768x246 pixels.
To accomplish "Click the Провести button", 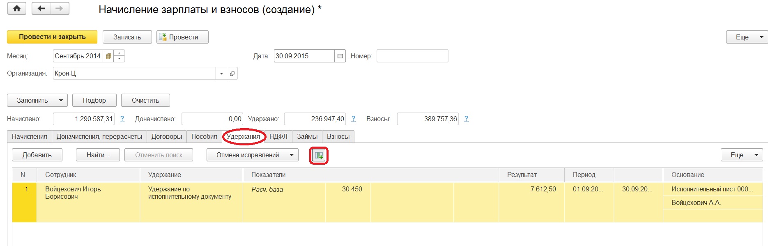I will [182, 37].
